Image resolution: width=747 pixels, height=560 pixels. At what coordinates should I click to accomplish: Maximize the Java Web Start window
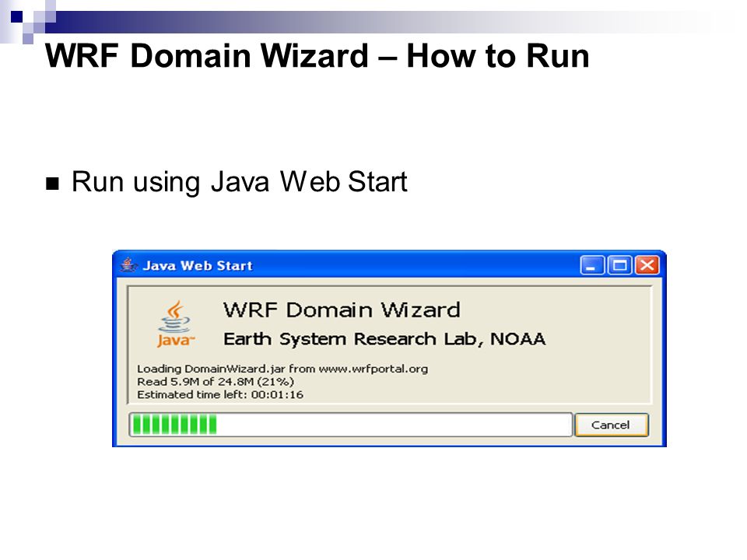(x=620, y=264)
